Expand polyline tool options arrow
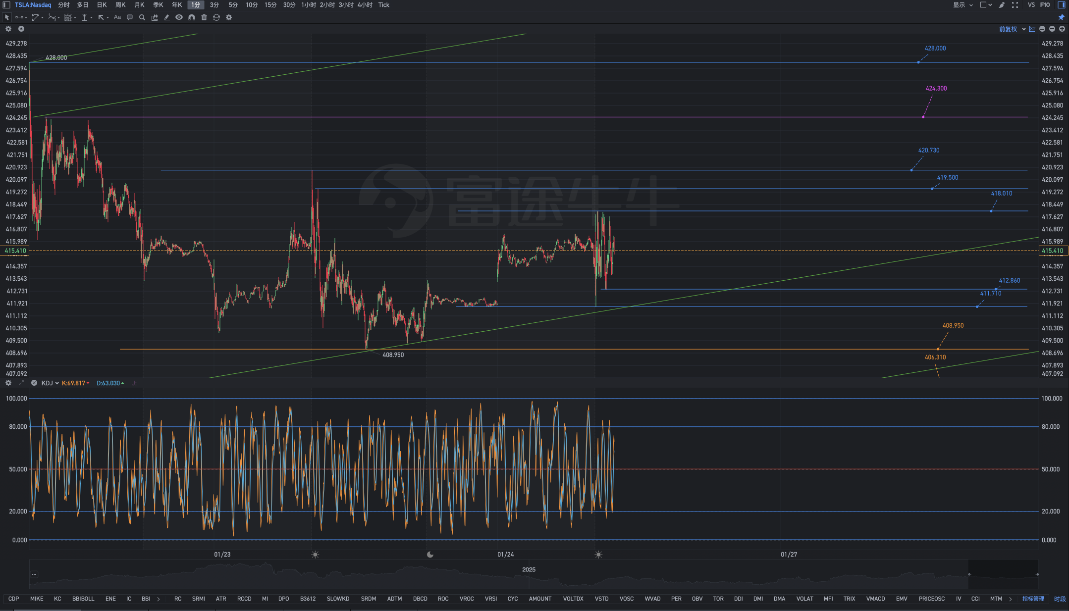 (x=43, y=17)
